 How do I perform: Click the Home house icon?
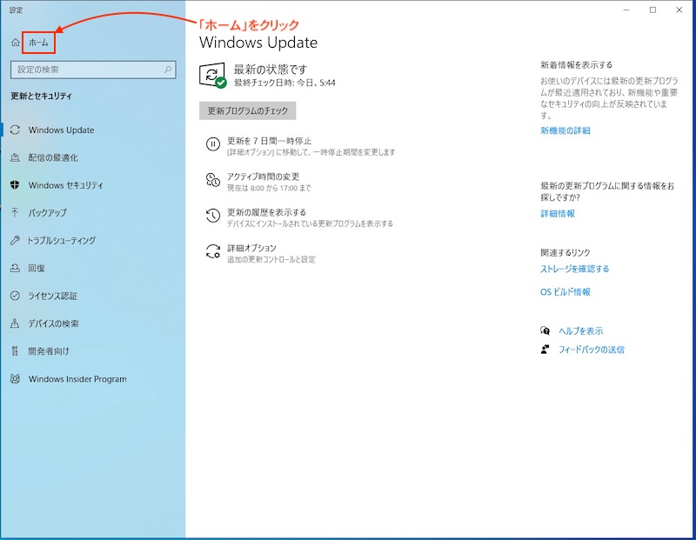[x=15, y=43]
